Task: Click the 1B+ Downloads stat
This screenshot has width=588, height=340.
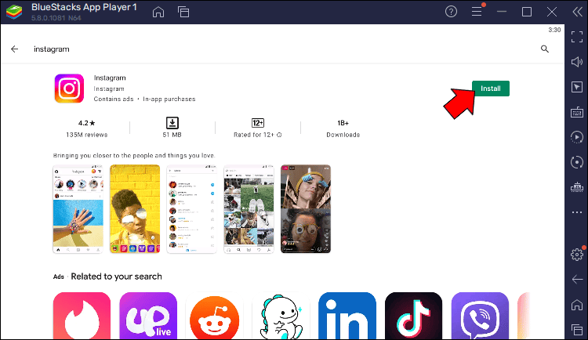Action: click(343, 128)
